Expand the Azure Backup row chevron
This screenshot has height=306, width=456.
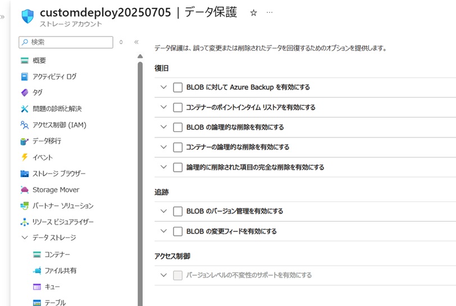tap(164, 87)
